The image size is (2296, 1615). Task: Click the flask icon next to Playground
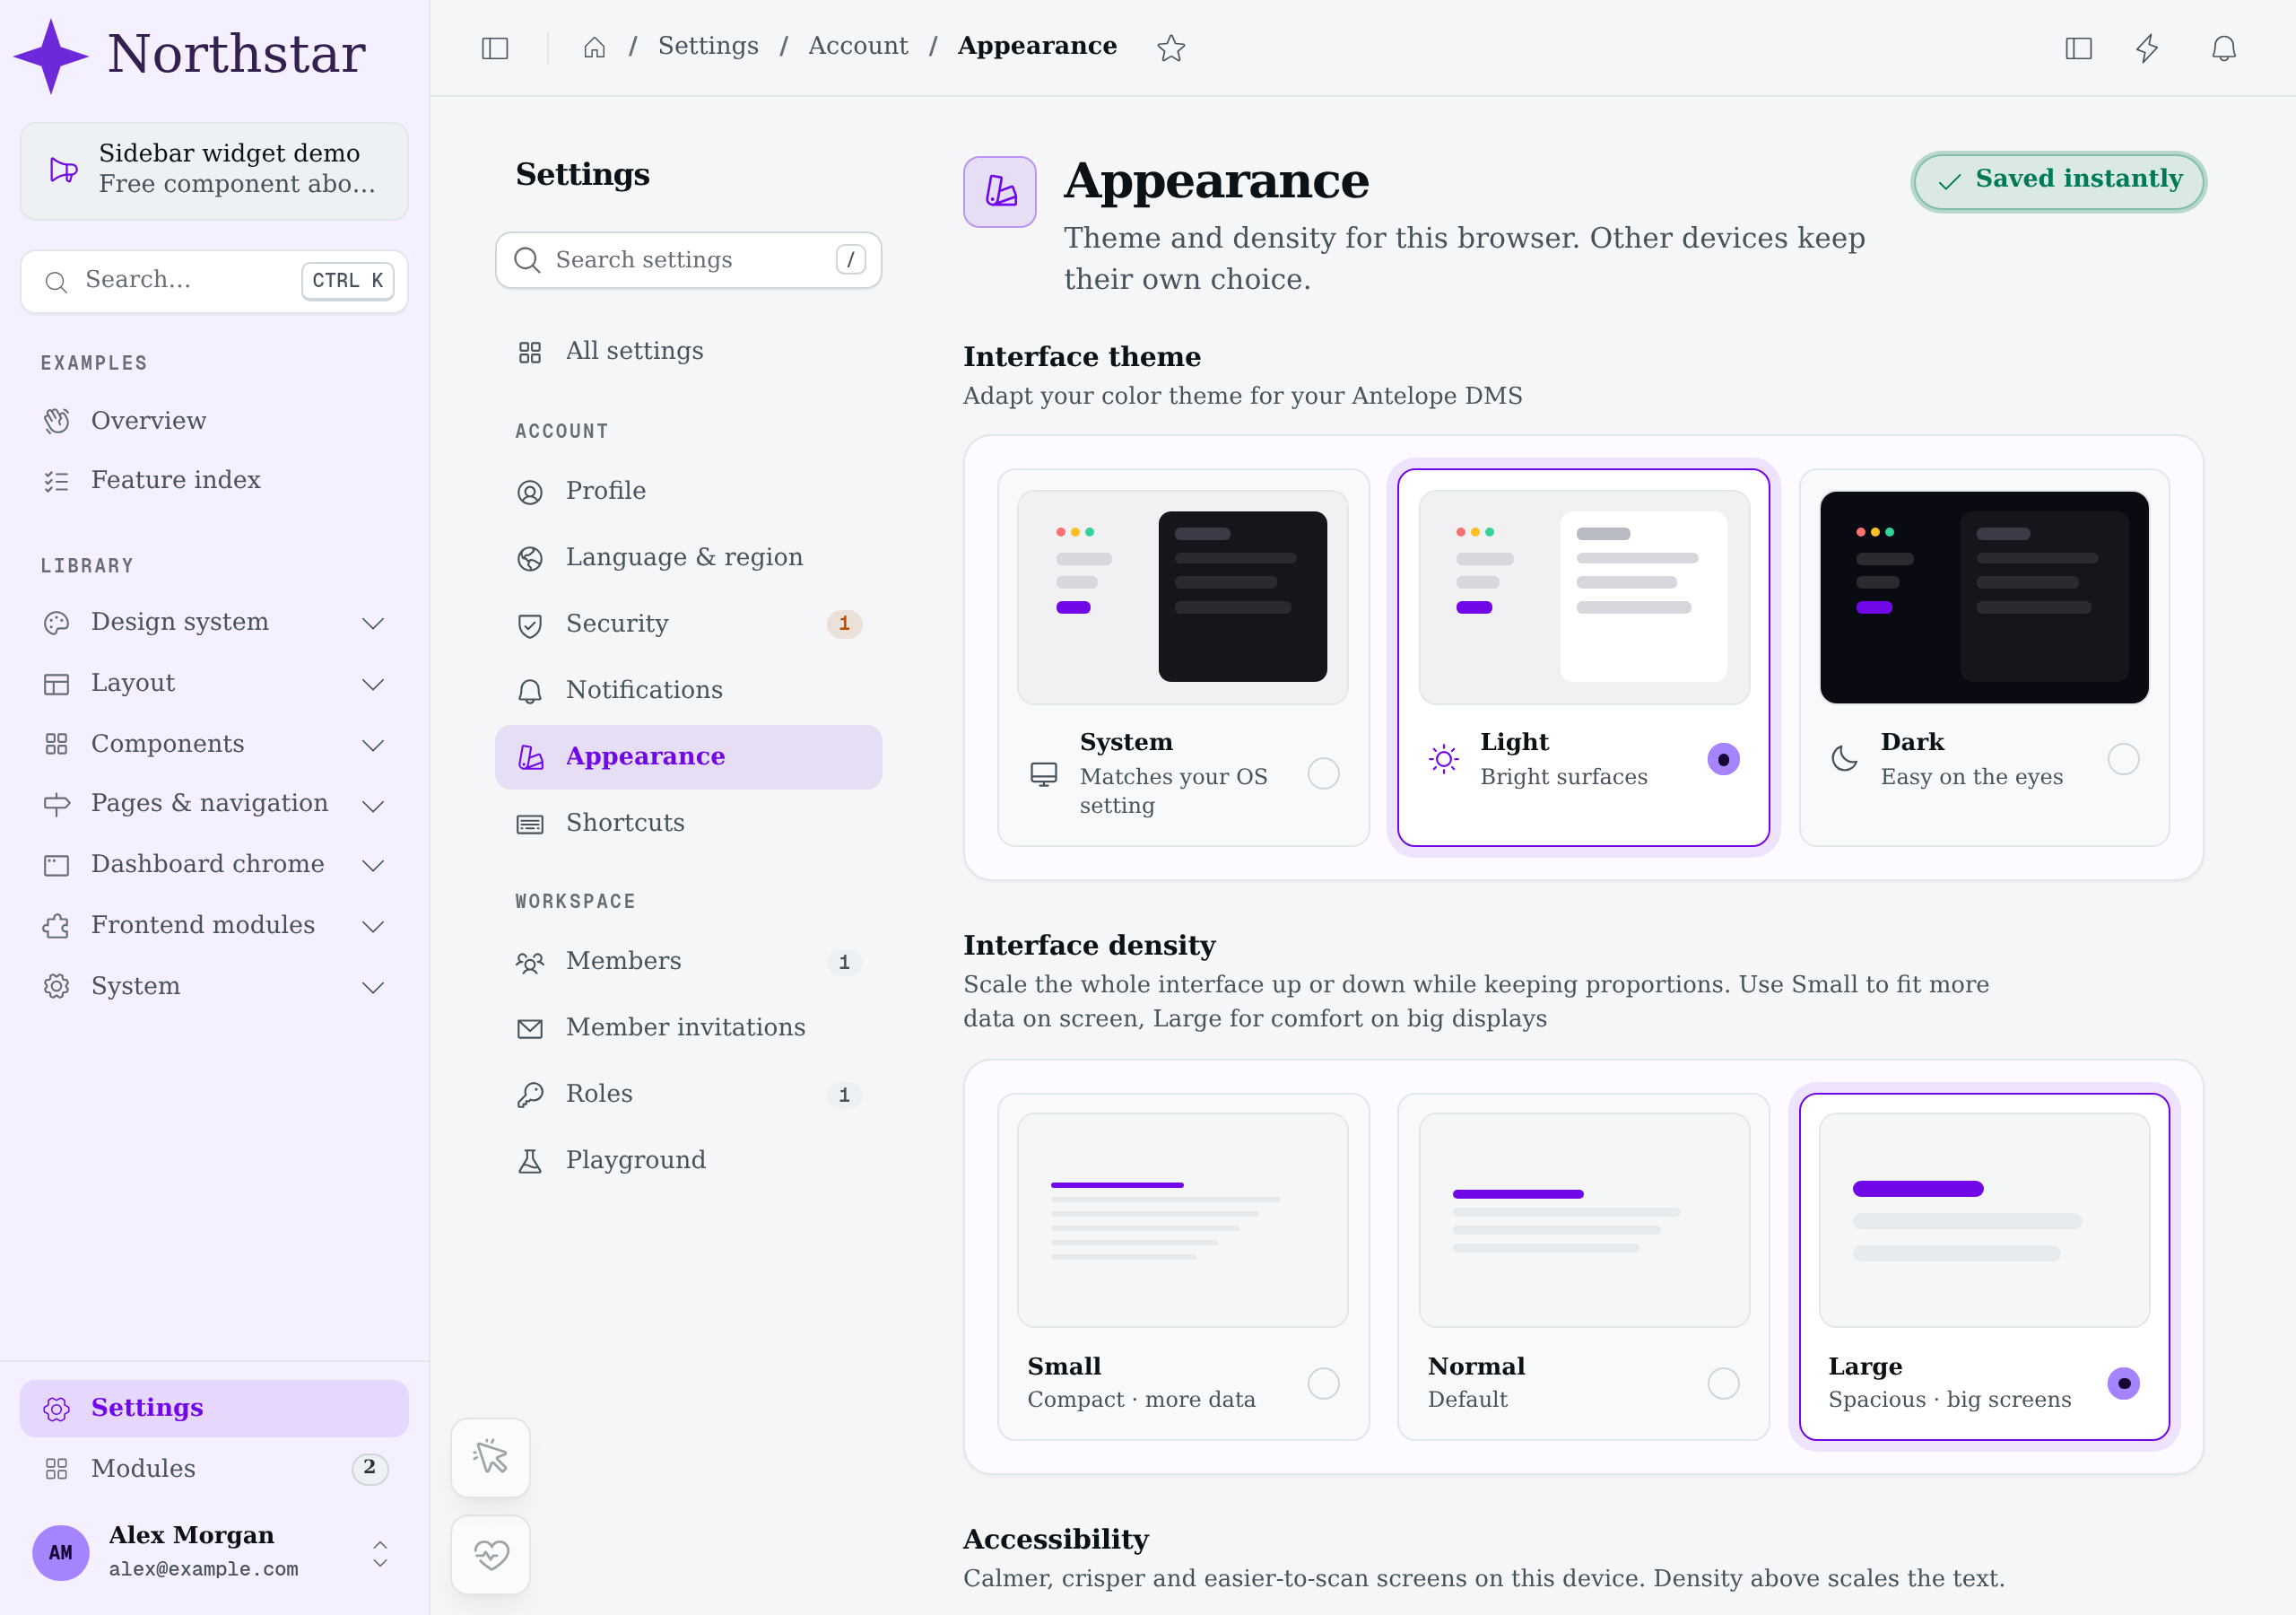coord(530,1161)
